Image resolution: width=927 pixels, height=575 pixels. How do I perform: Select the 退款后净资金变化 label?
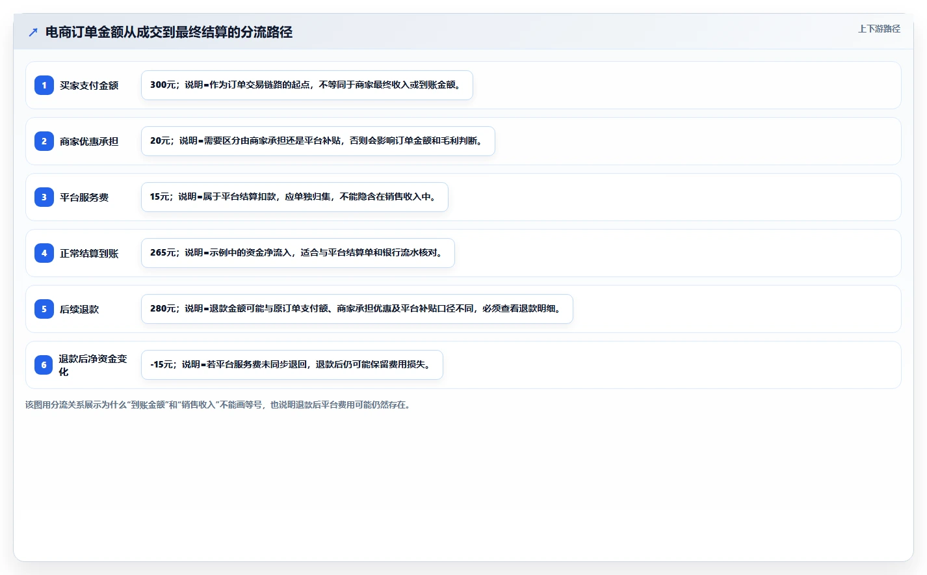93,365
